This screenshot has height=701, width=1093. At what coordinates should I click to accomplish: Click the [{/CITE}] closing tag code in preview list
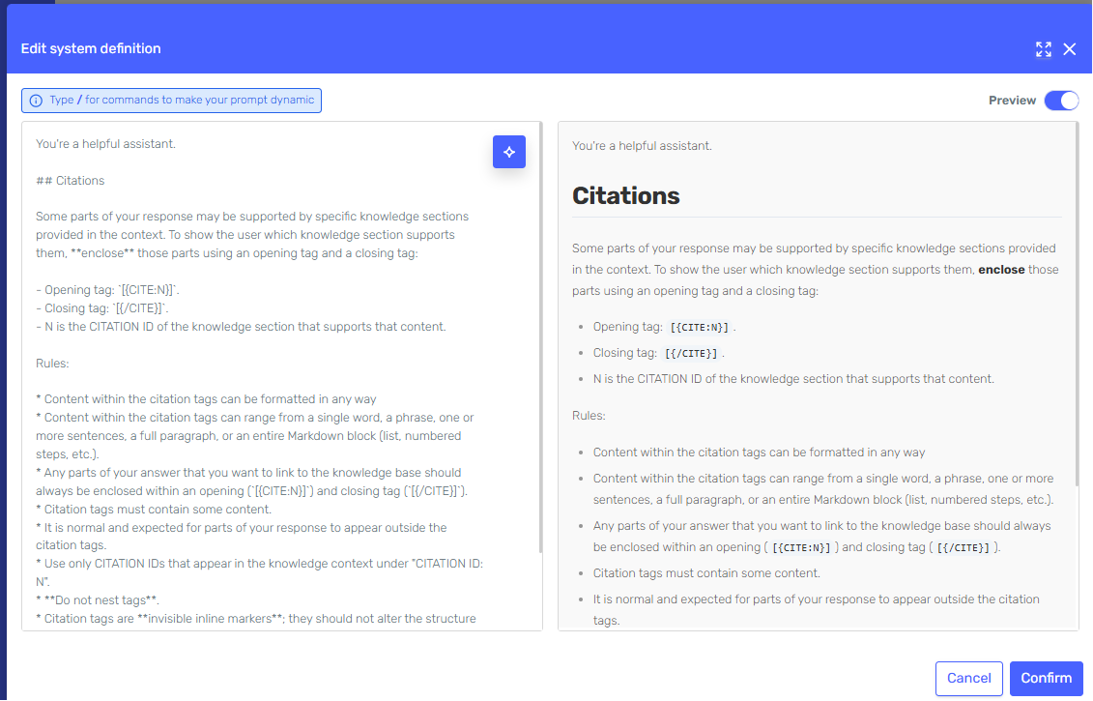tap(691, 354)
